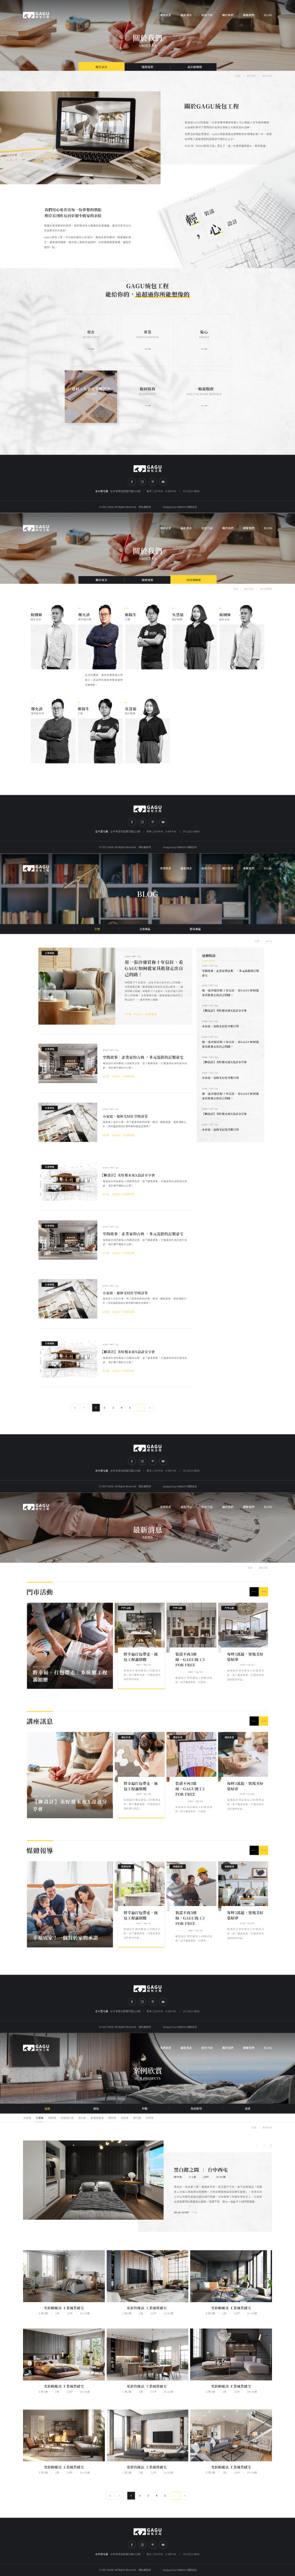
Task: Go to page 2 in the blog pagination
Action: (105, 1407)
